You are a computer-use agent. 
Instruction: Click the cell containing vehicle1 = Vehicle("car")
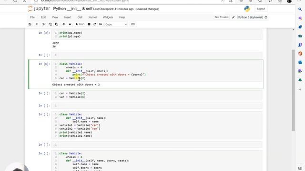[157, 125]
